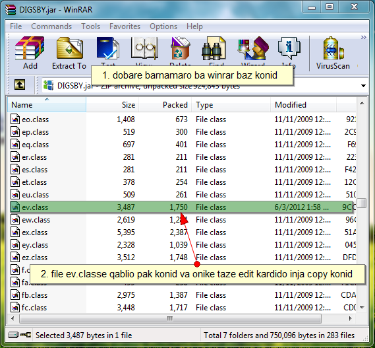Open the Favorites menu
The width and height of the screenshot is (375, 348).
[125, 26]
